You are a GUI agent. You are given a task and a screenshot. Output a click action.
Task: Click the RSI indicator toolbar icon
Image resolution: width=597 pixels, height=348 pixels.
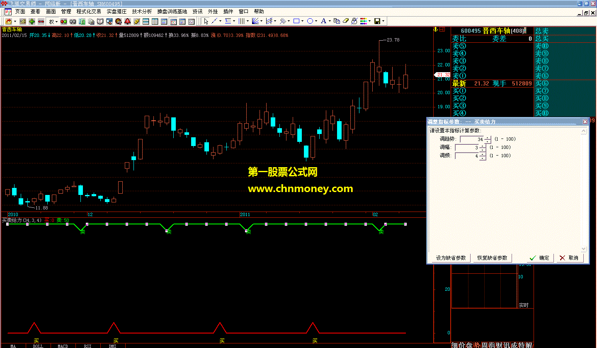(x=23, y=21)
